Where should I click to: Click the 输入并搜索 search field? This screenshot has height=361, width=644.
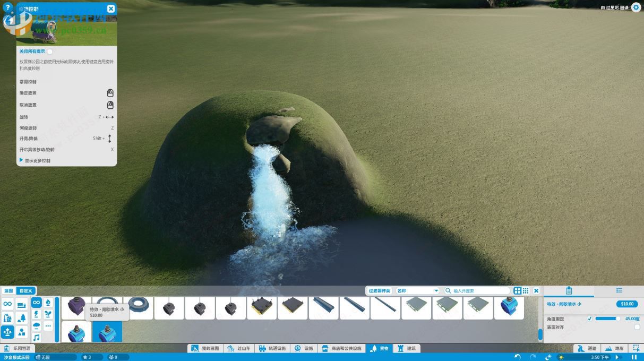[477, 290]
